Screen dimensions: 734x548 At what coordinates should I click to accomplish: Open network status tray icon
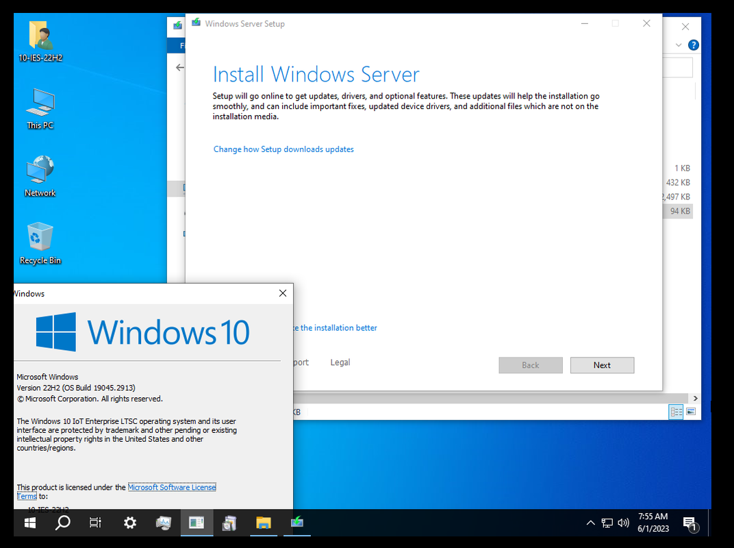[607, 523]
